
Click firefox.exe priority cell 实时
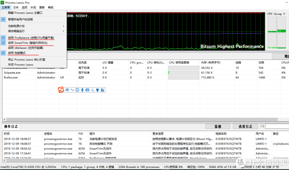pos(81,77)
